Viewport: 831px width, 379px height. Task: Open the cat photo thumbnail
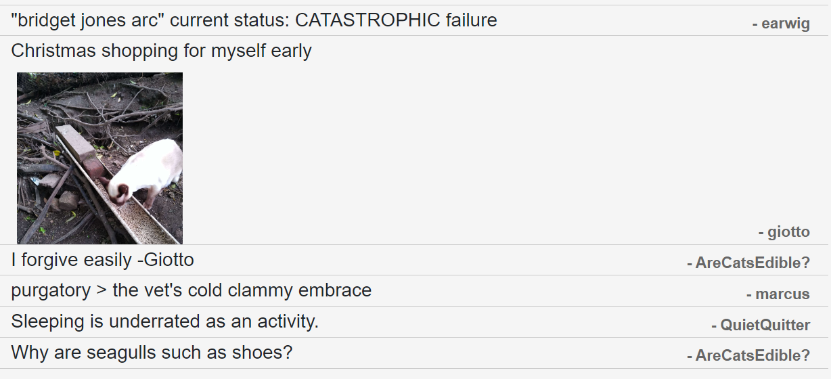99,158
